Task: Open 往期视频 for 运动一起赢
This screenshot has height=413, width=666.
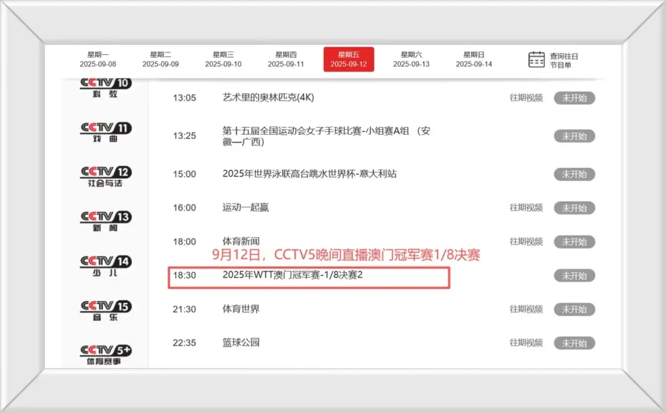Action: click(526, 208)
